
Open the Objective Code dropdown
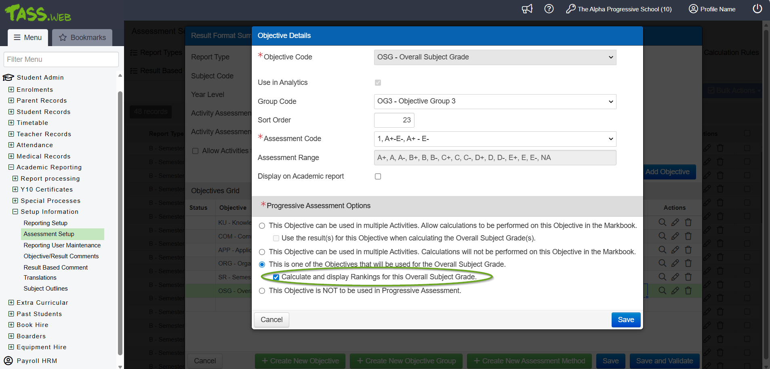[495, 57]
